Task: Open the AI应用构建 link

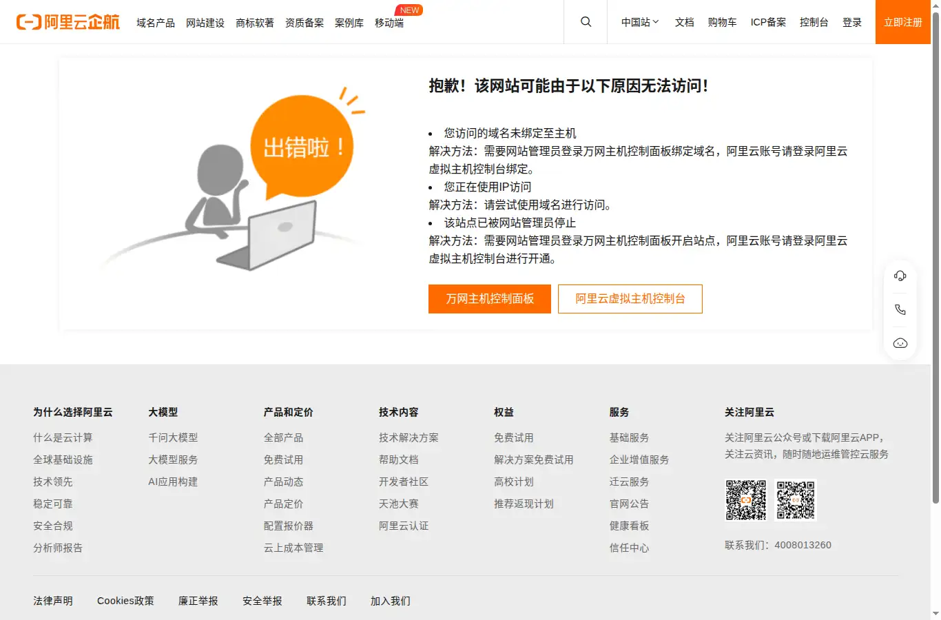Action: click(x=173, y=482)
